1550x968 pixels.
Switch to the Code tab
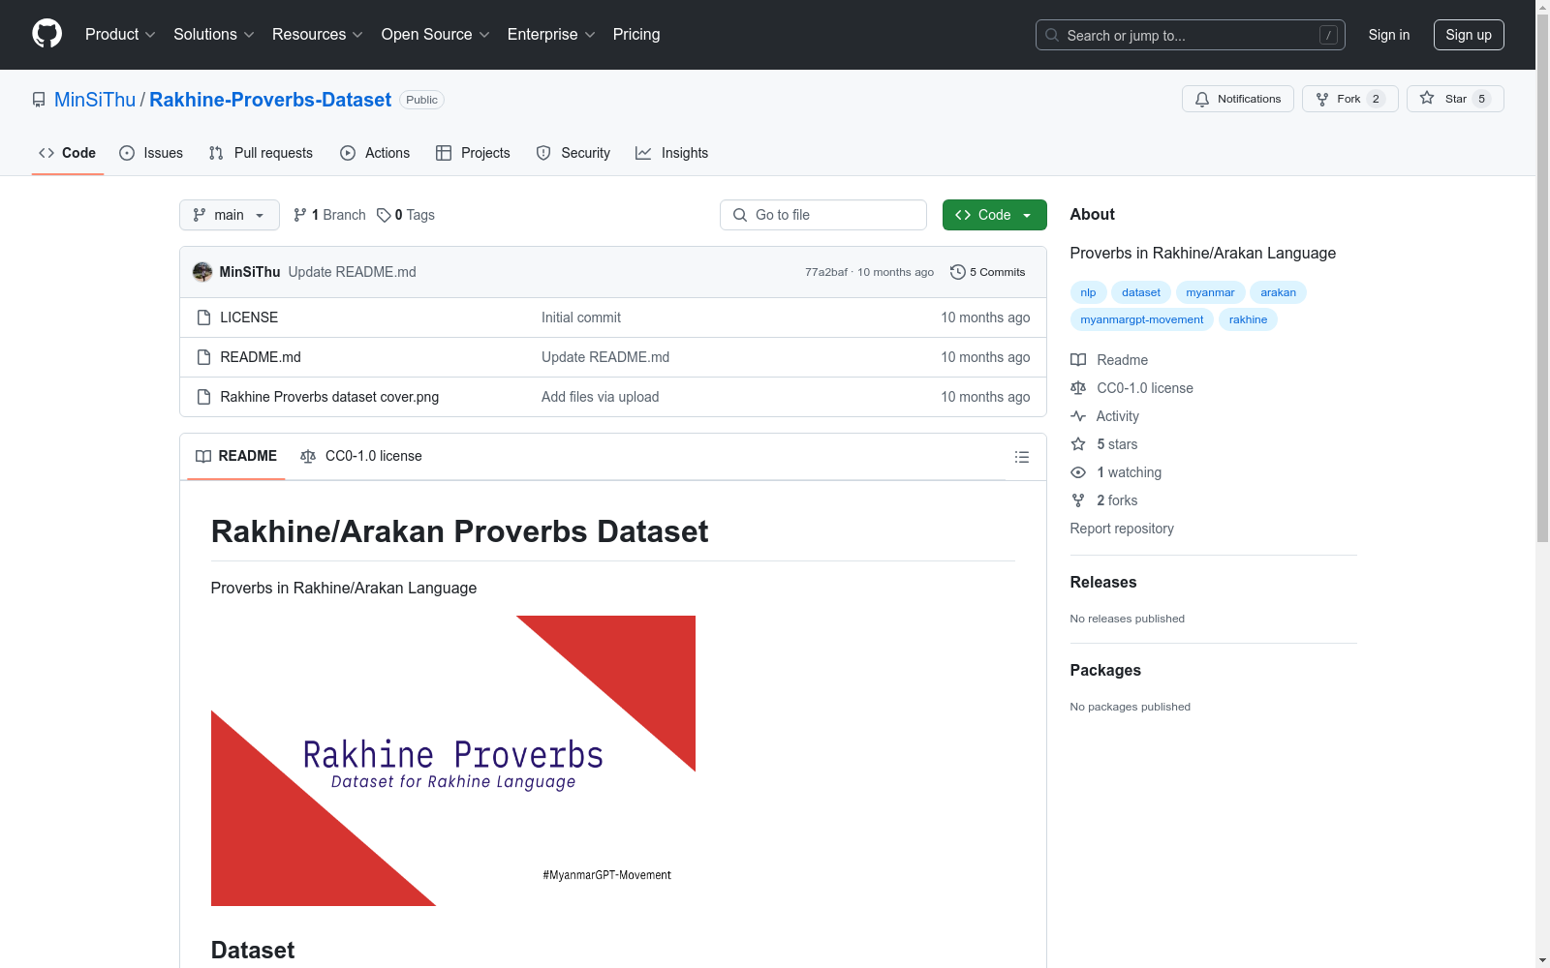tap(68, 153)
